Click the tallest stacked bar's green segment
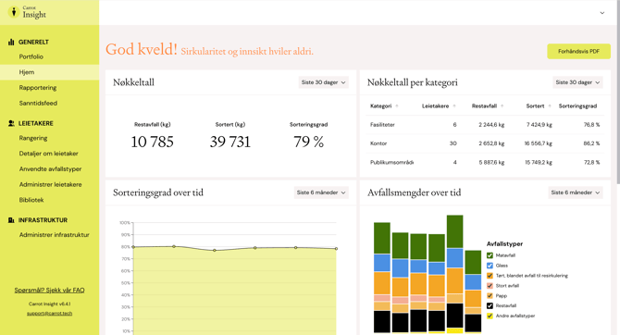This screenshot has height=335, width=620. pyautogui.click(x=454, y=231)
